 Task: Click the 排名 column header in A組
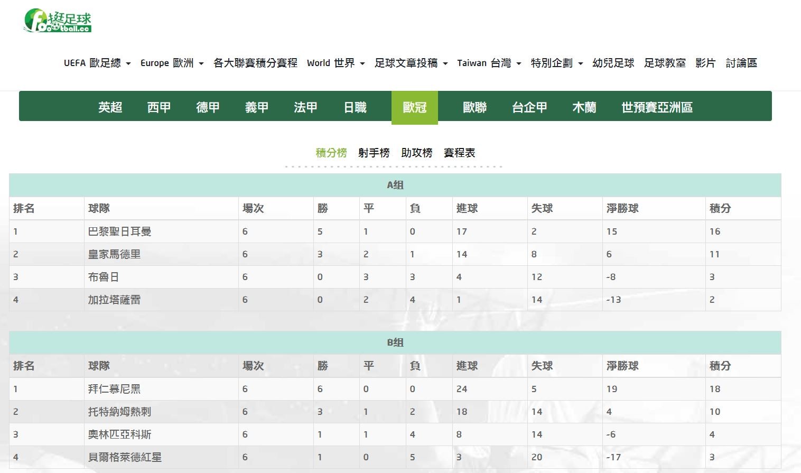[24, 208]
